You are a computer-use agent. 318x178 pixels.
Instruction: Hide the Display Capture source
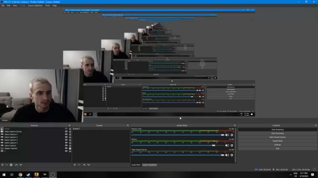pos(66,148)
